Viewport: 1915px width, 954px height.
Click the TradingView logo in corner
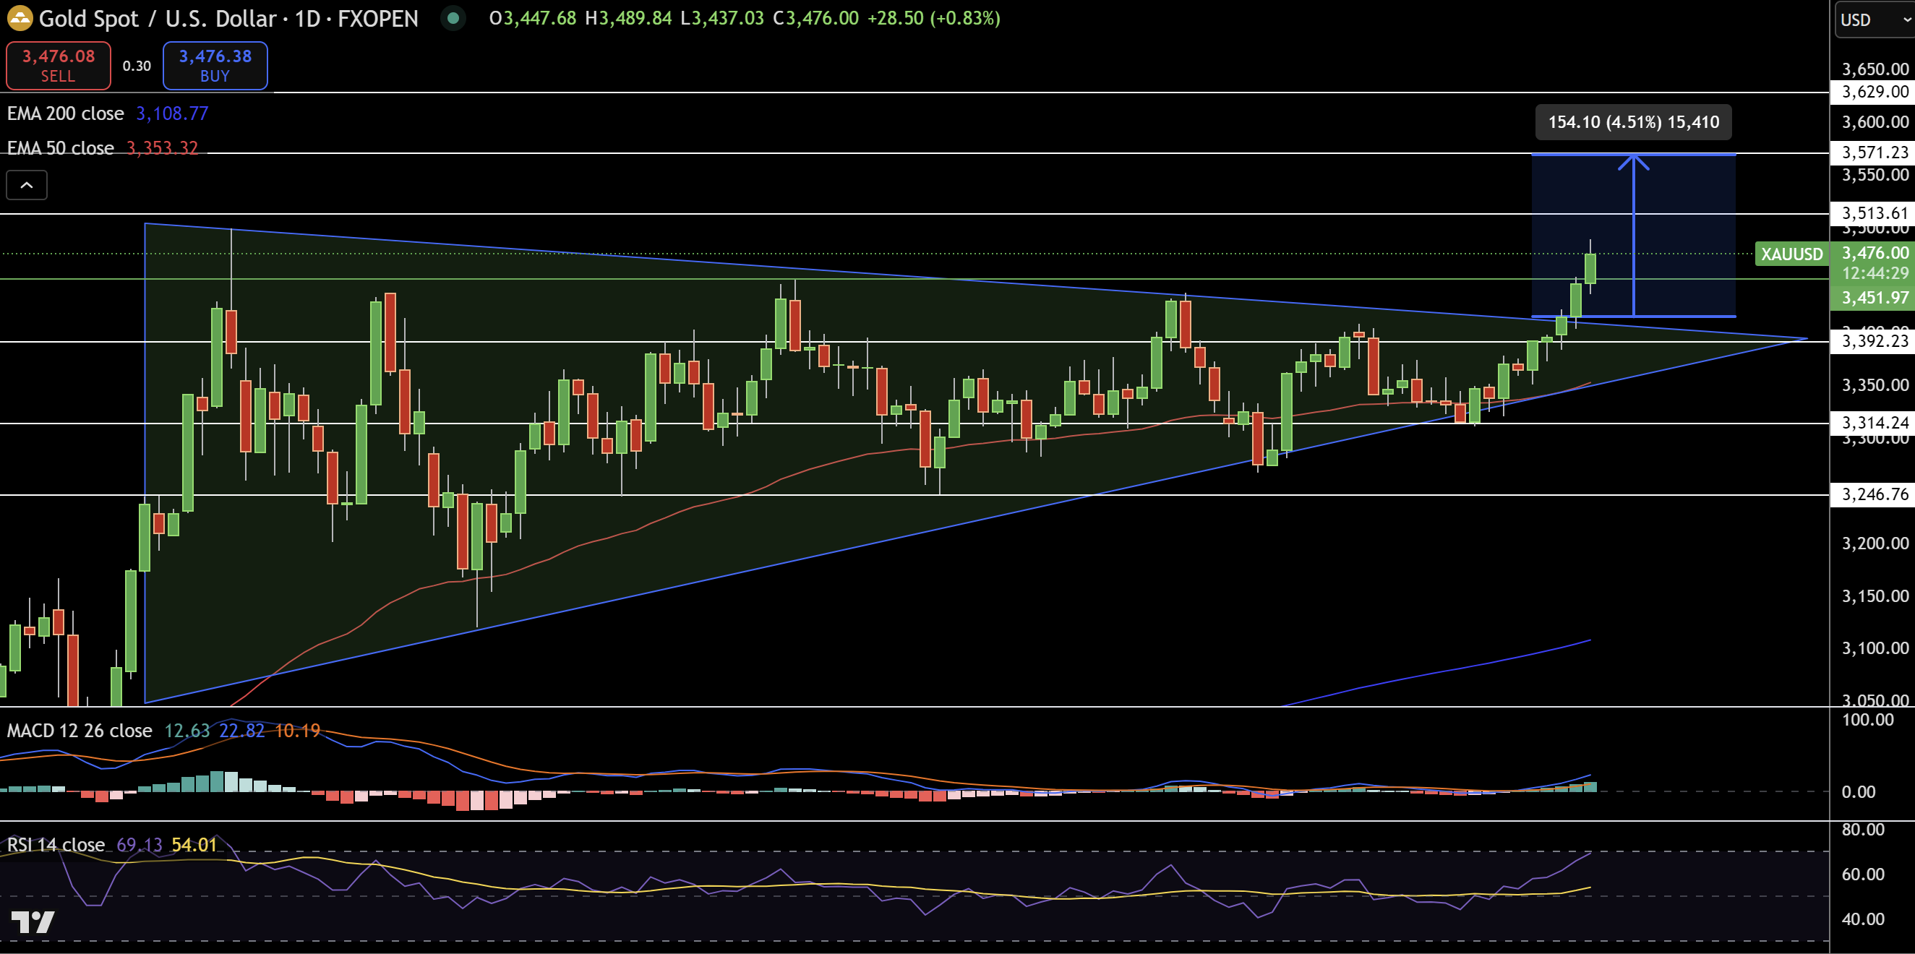(x=33, y=922)
